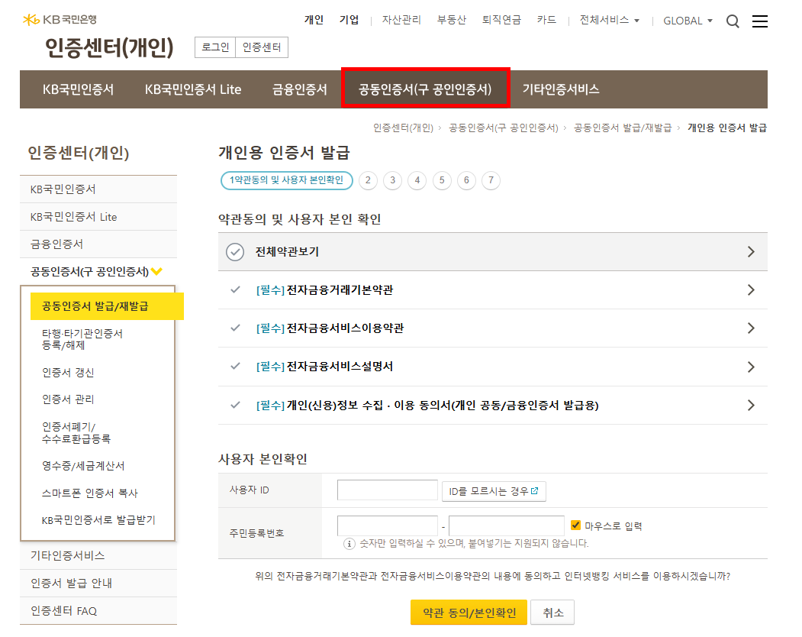Screen dimensions: 802x637
Task: Open the ID를 모르시는 경우 link
Action: (494, 492)
